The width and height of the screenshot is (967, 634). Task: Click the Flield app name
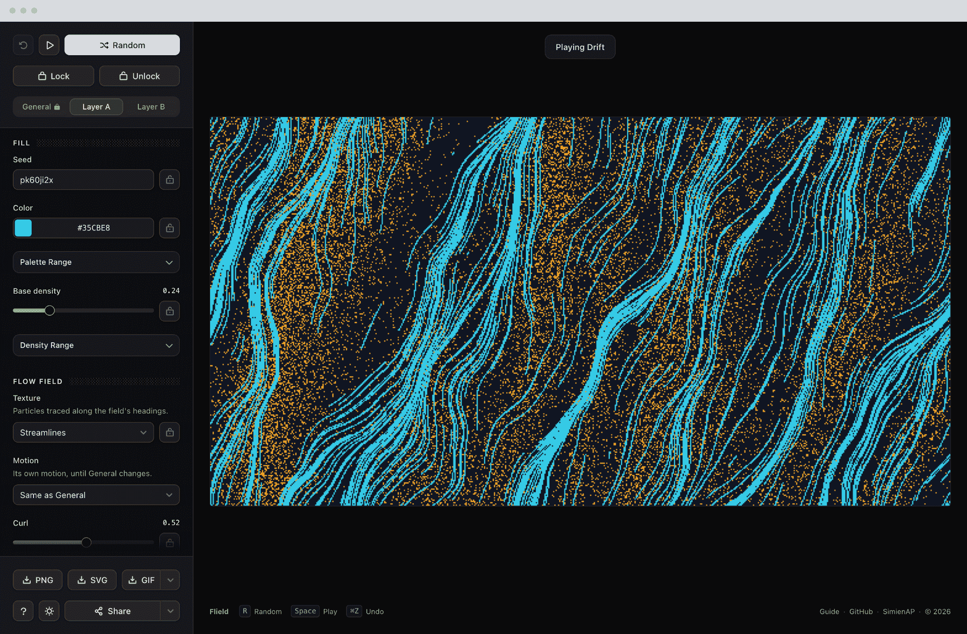219,611
